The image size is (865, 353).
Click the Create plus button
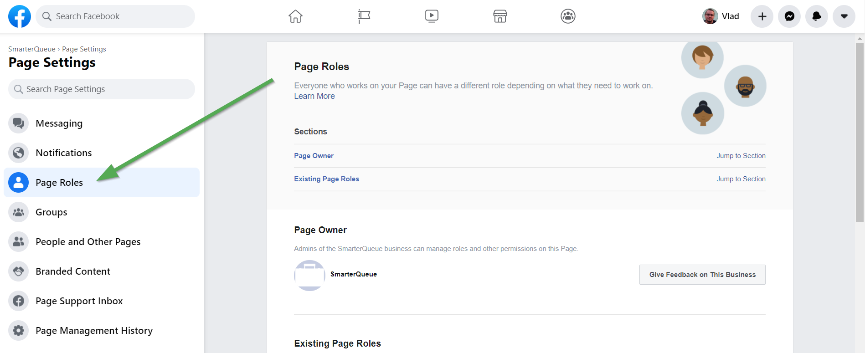pos(762,16)
